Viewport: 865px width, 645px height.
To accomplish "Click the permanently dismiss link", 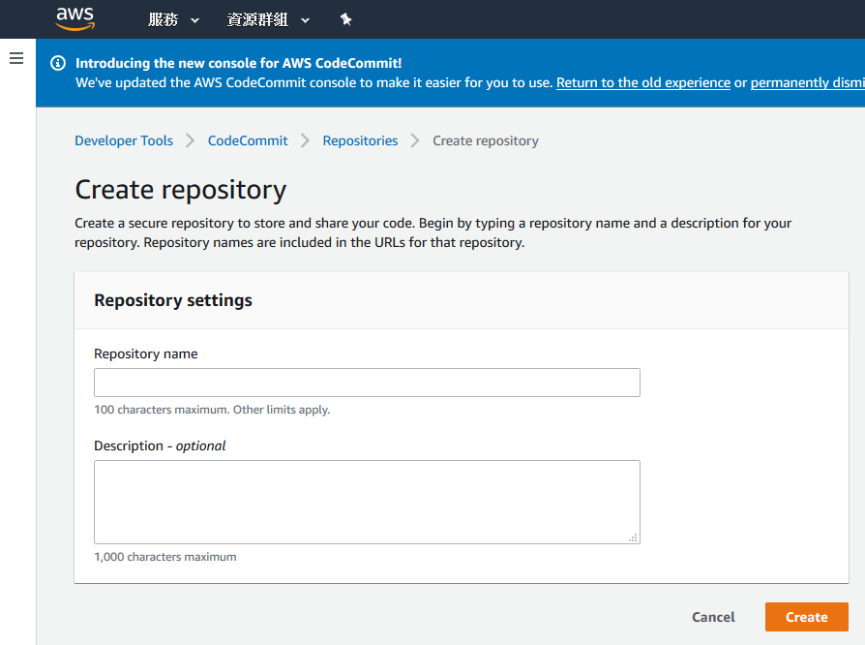I will [808, 83].
